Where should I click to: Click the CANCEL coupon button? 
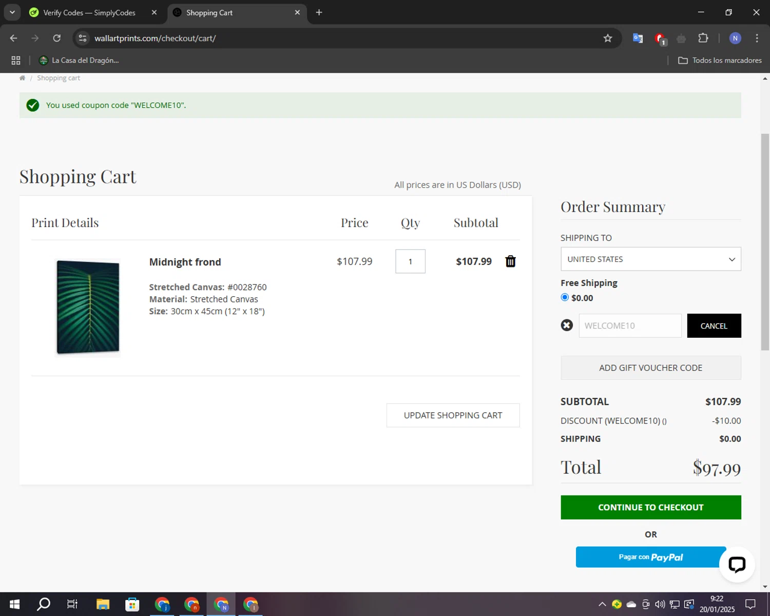tap(714, 325)
